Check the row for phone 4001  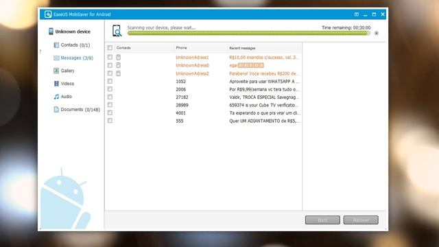(110, 113)
